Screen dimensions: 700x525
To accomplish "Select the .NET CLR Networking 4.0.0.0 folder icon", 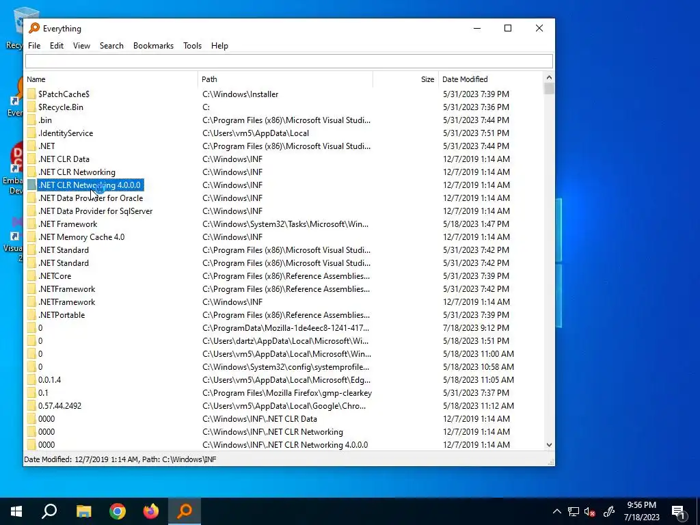I will (x=31, y=185).
